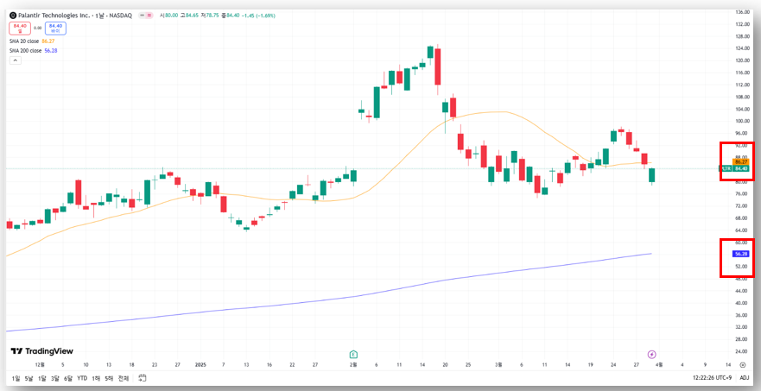
Task: Click the 100.00 price scale label
Action: (x=743, y=121)
